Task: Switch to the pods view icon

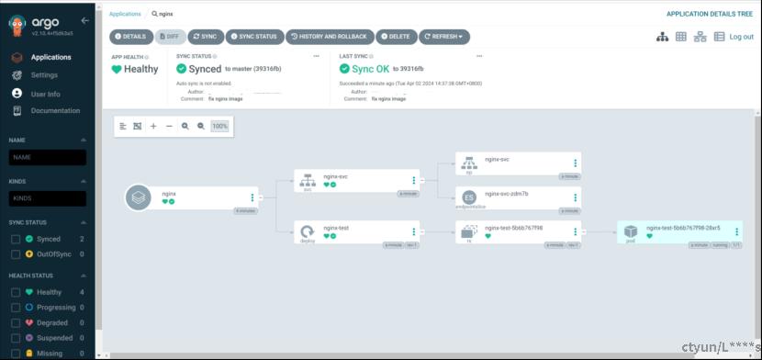Action: (681, 37)
